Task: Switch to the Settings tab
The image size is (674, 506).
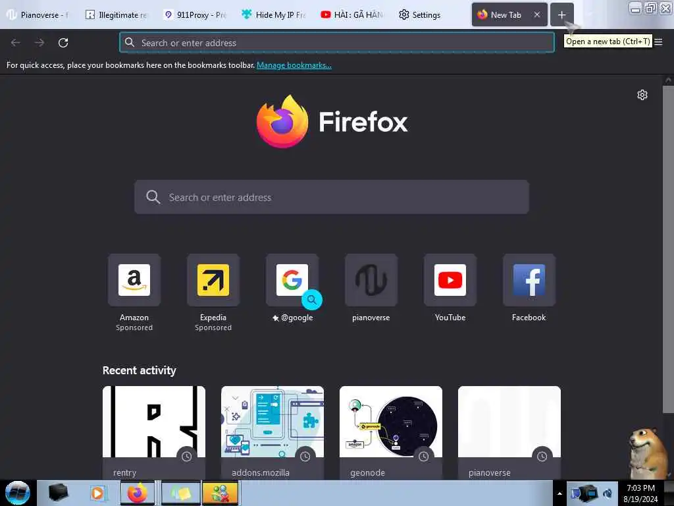Action: coord(430,15)
